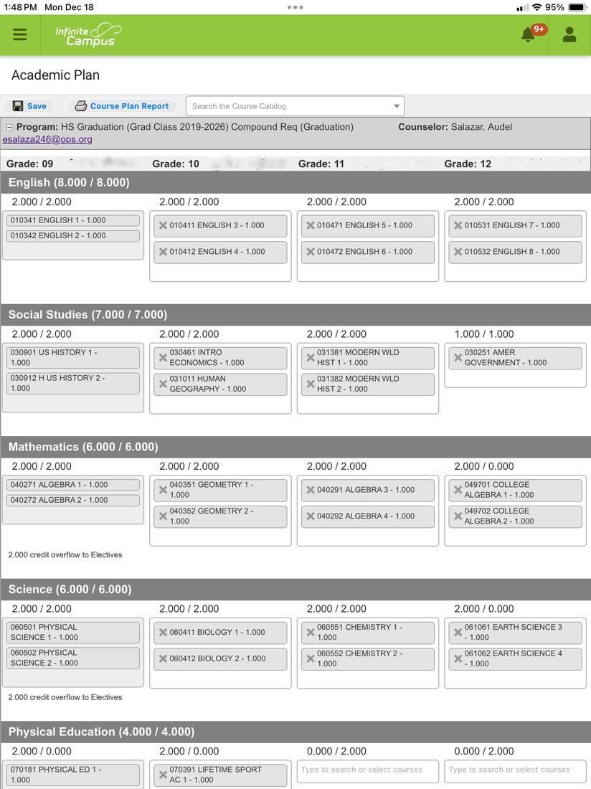Remove 031381 MODERN WLD HIST 1 course
The image size is (591, 789).
click(311, 358)
